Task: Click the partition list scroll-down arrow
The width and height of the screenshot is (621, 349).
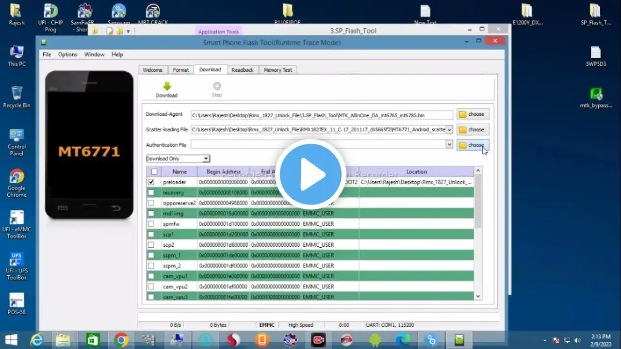Action: click(x=478, y=296)
